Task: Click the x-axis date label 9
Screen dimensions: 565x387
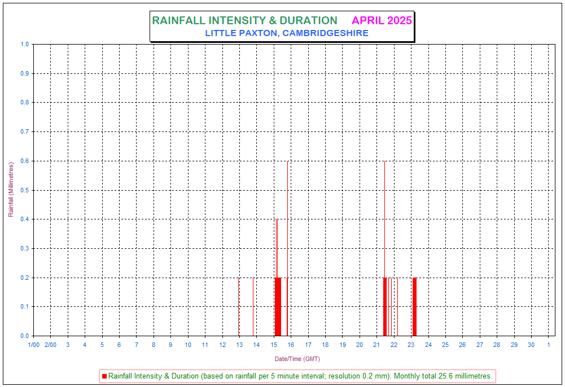Action: point(170,345)
